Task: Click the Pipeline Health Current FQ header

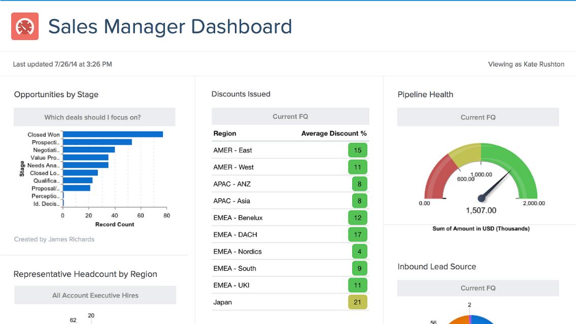Action: point(478,117)
